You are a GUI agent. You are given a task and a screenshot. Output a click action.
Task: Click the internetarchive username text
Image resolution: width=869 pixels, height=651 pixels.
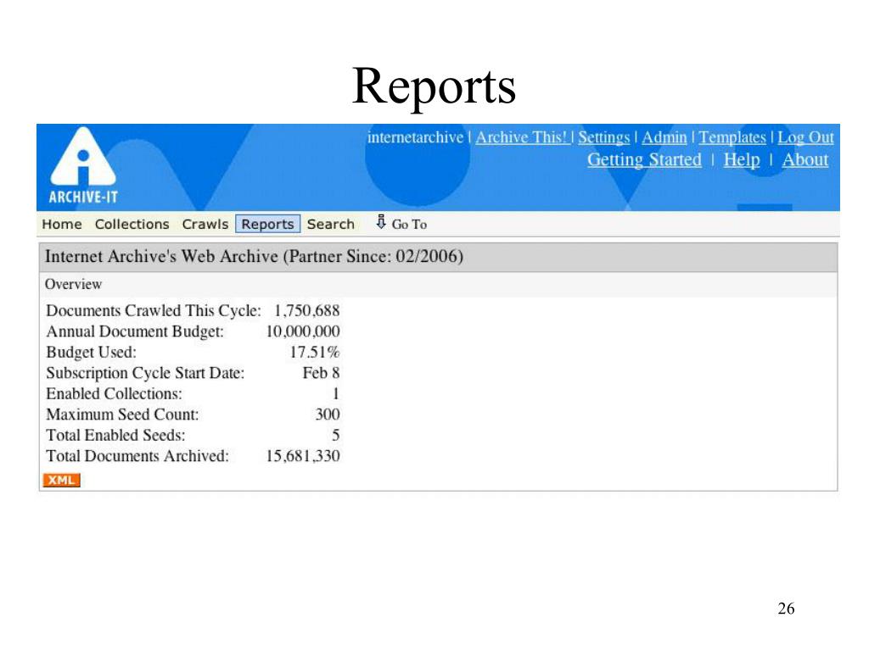pos(415,137)
